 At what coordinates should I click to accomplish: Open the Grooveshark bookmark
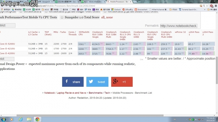[x=141, y=10]
